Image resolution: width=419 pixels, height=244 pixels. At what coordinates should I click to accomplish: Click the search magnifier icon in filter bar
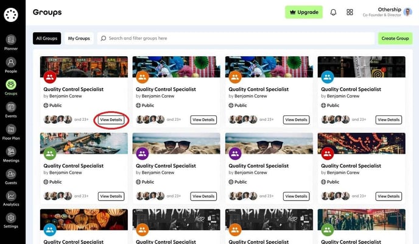click(x=103, y=38)
